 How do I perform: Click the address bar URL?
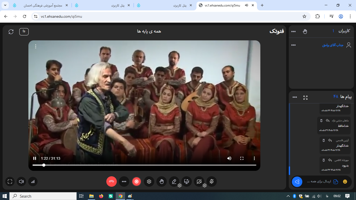click(62, 16)
